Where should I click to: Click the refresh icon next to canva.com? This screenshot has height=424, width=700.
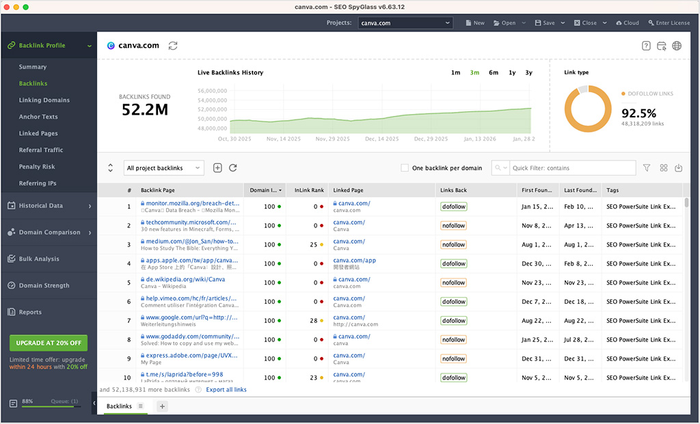(x=173, y=46)
